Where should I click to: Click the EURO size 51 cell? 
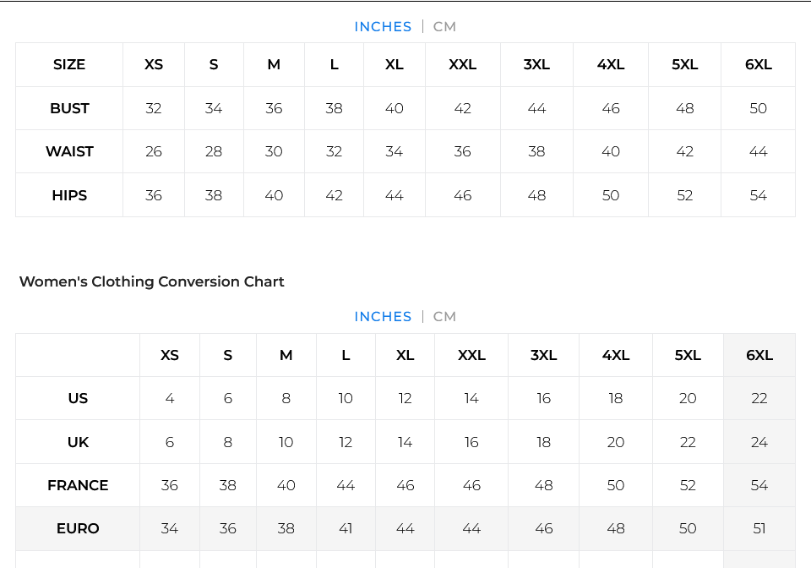pyautogui.click(x=759, y=528)
